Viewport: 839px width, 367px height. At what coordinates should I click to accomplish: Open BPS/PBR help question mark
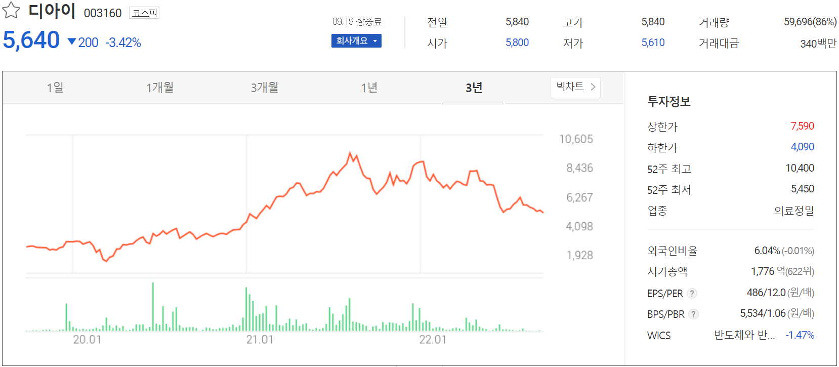click(693, 314)
